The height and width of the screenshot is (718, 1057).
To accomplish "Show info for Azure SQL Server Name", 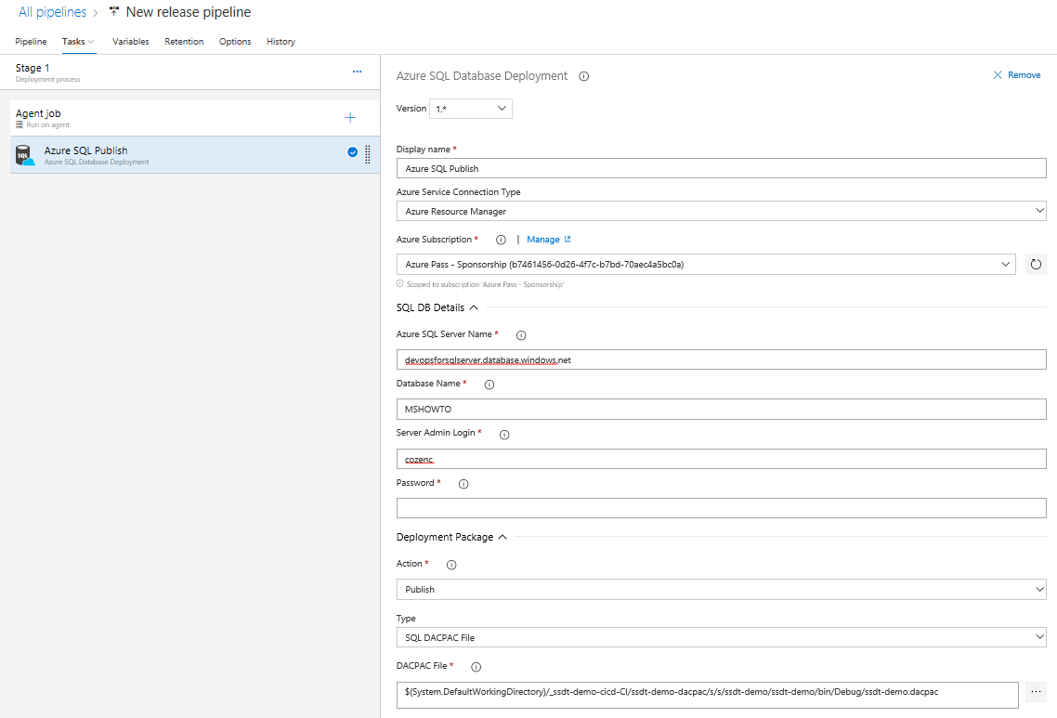I will 521,335.
